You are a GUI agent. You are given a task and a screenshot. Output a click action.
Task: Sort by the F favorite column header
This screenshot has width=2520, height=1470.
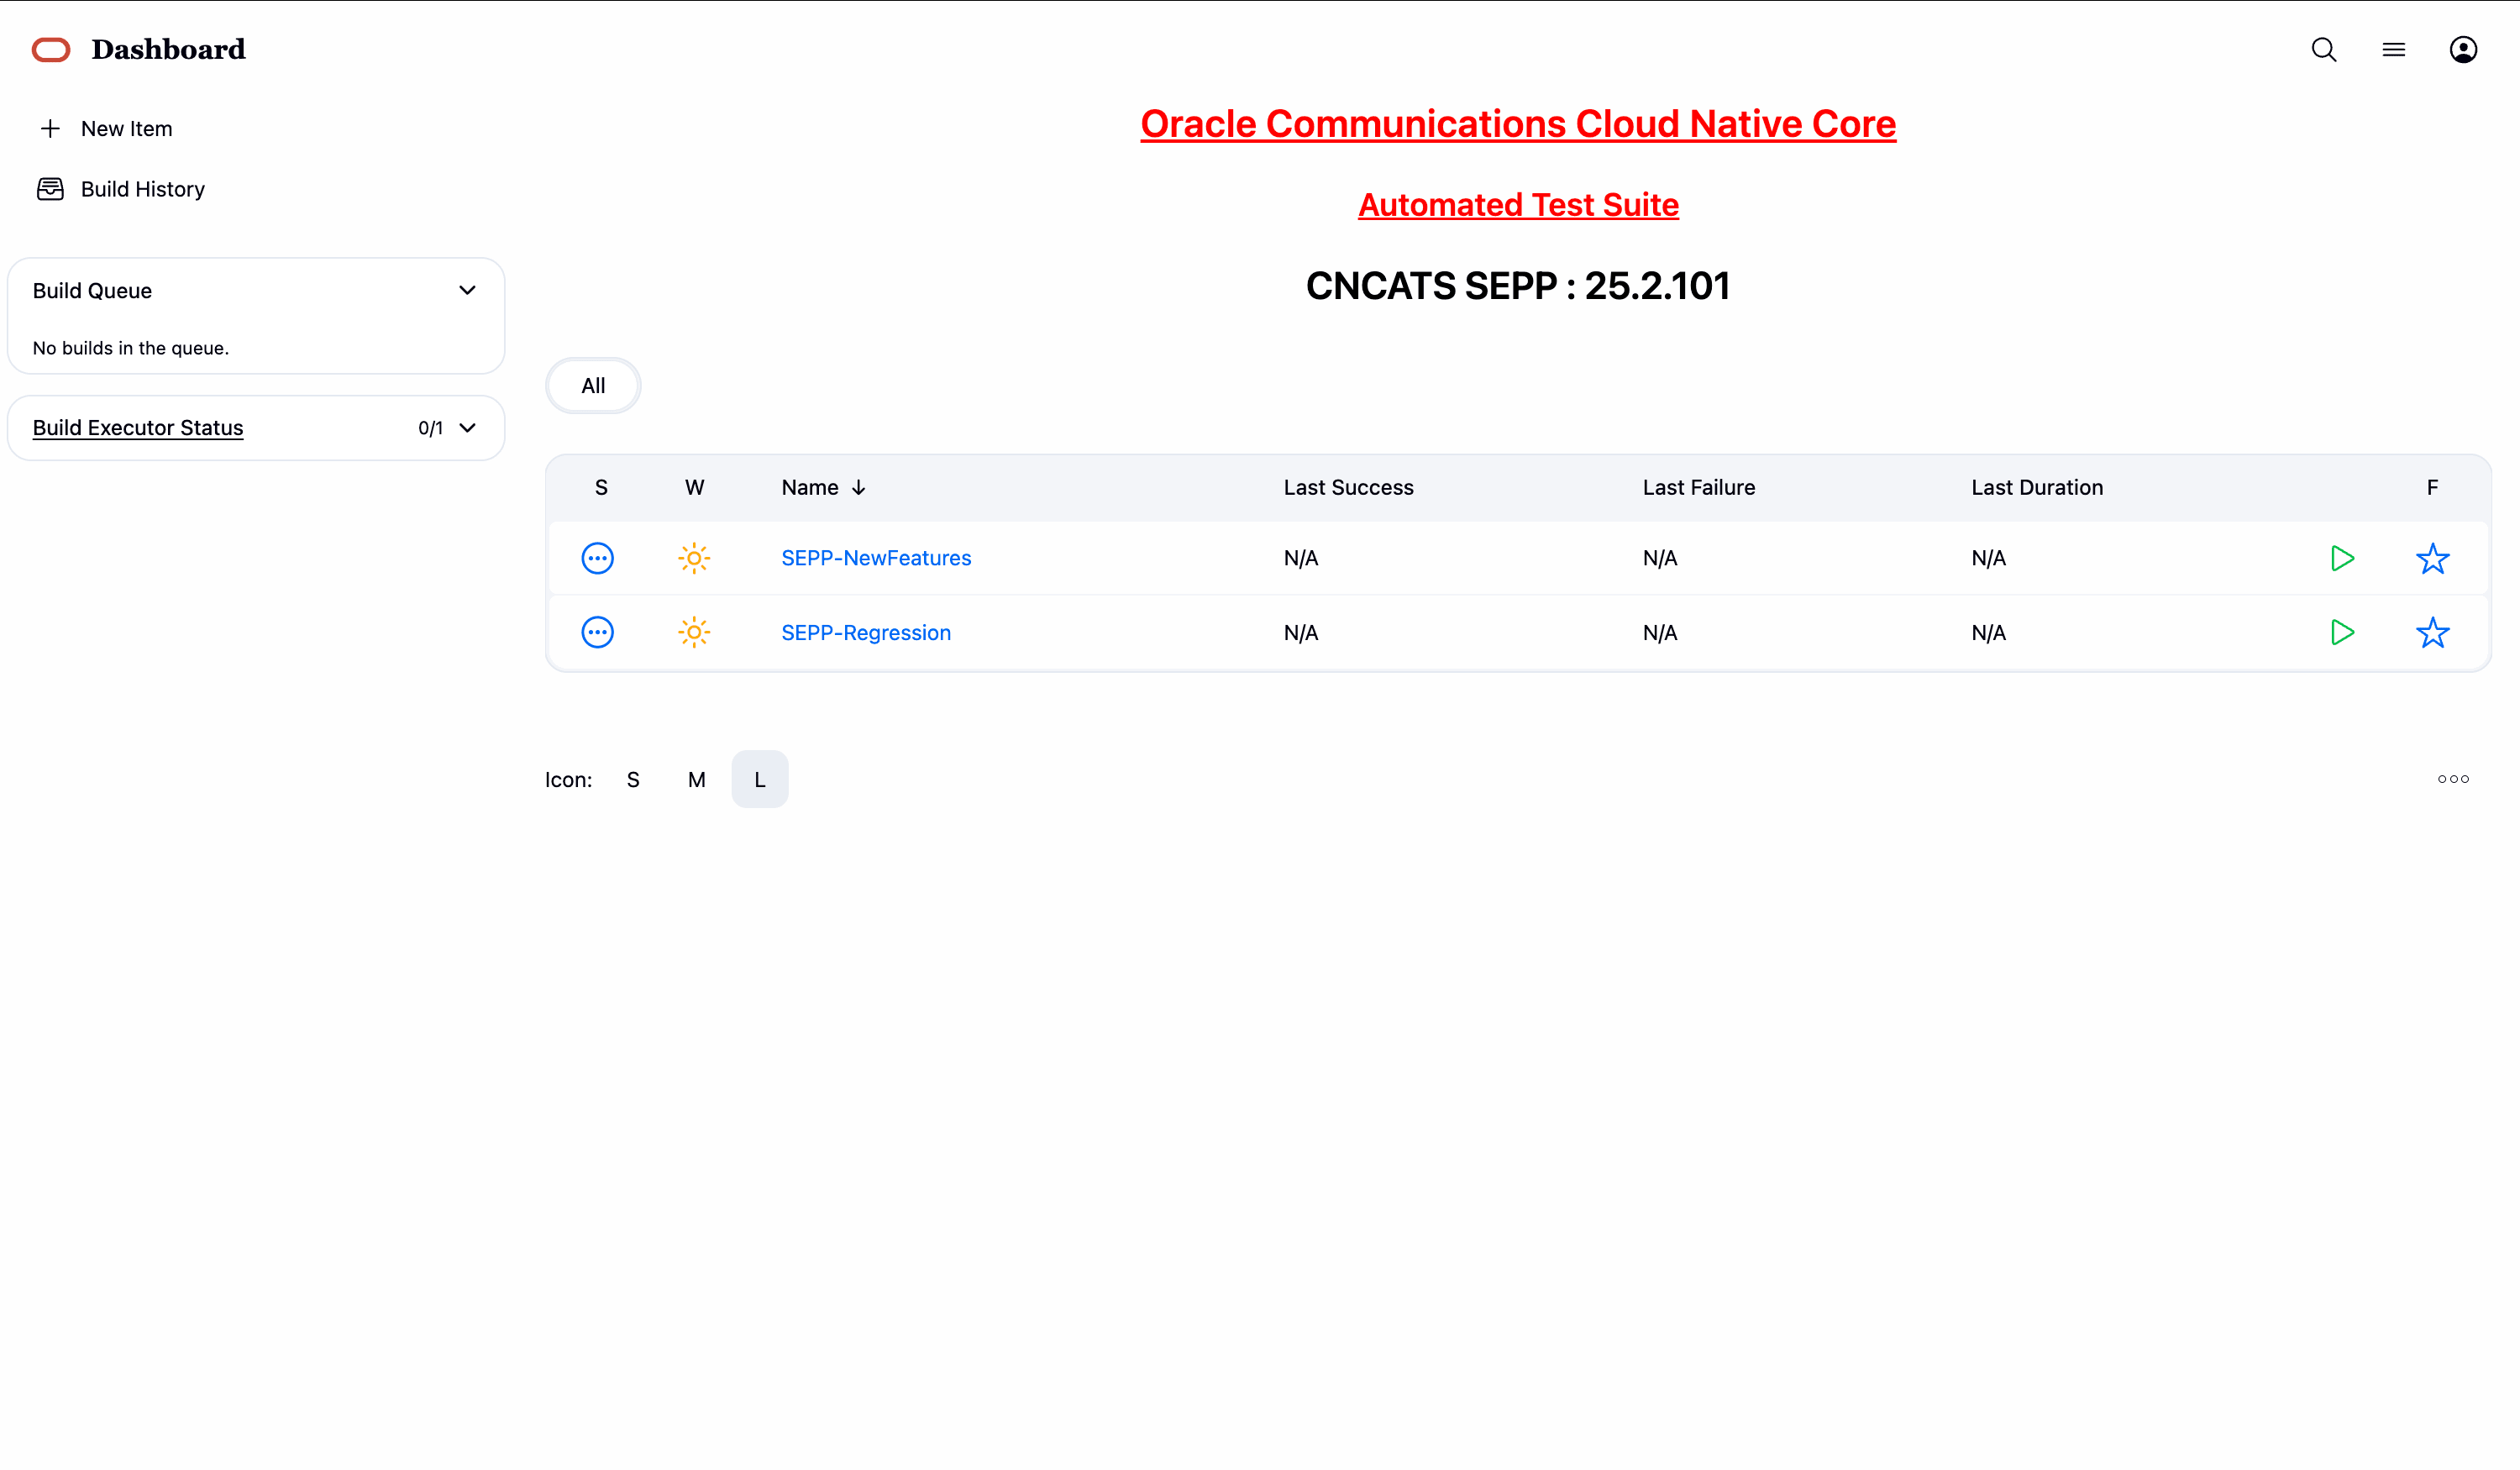2432,487
